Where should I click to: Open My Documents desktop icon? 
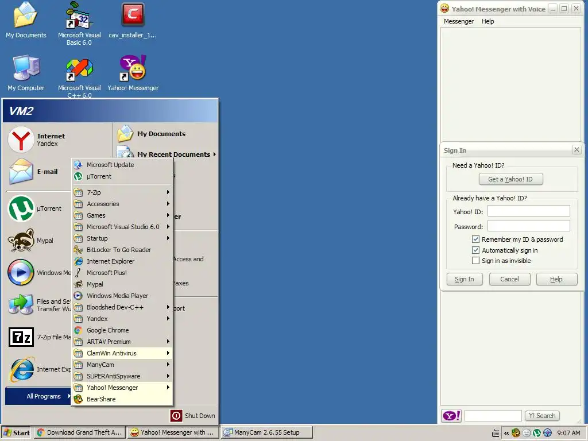[25, 21]
